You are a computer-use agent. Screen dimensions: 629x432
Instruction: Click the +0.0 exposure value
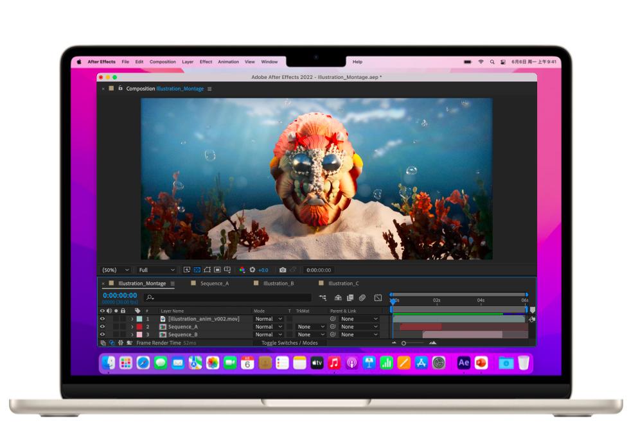click(x=263, y=270)
